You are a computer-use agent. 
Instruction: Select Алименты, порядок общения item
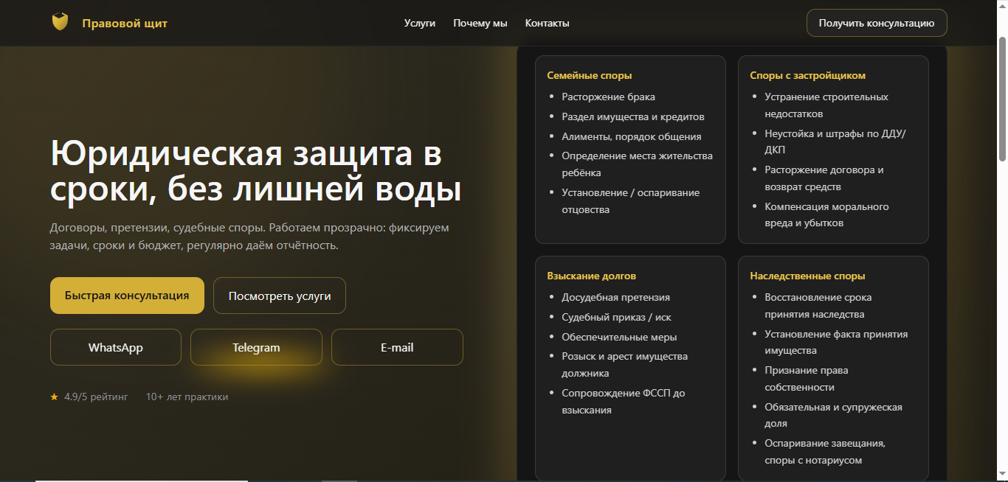pos(632,136)
